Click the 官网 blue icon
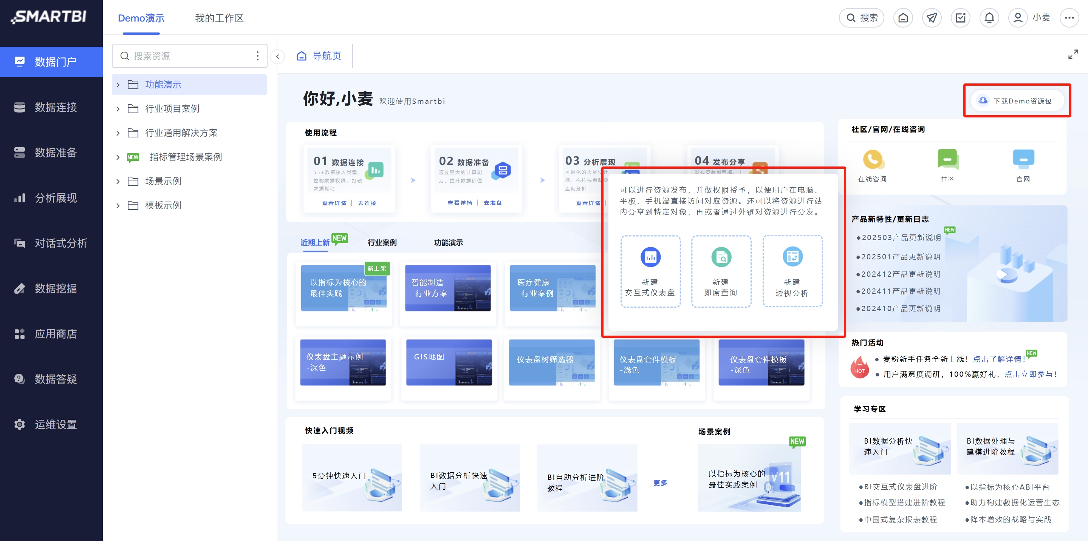This screenshot has width=1088, height=541. point(1023,160)
